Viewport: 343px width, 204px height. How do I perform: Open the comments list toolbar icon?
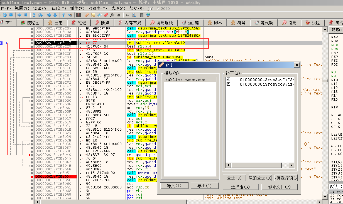pyautogui.click(x=93, y=15)
